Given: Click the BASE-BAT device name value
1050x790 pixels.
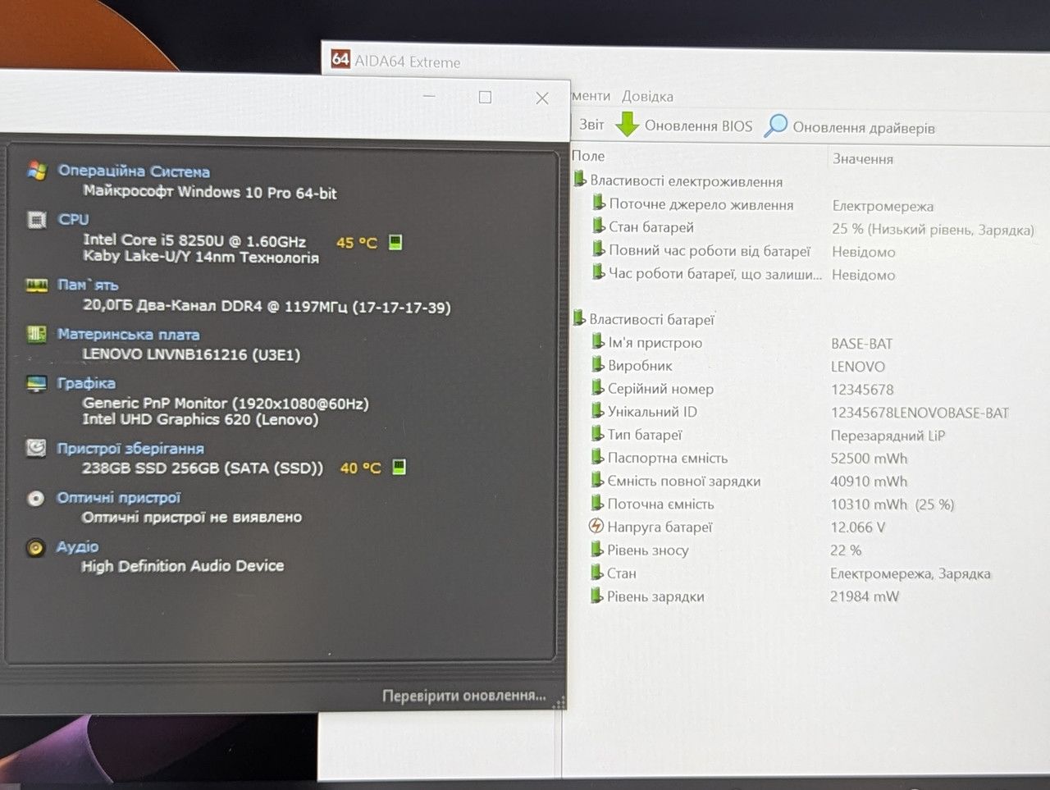Looking at the screenshot, I should point(861,344).
